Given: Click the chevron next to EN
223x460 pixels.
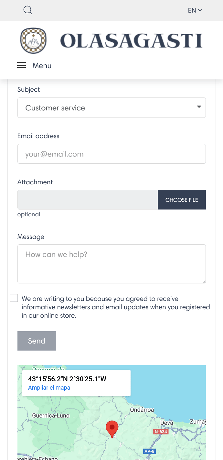Looking at the screenshot, I should 200,10.
